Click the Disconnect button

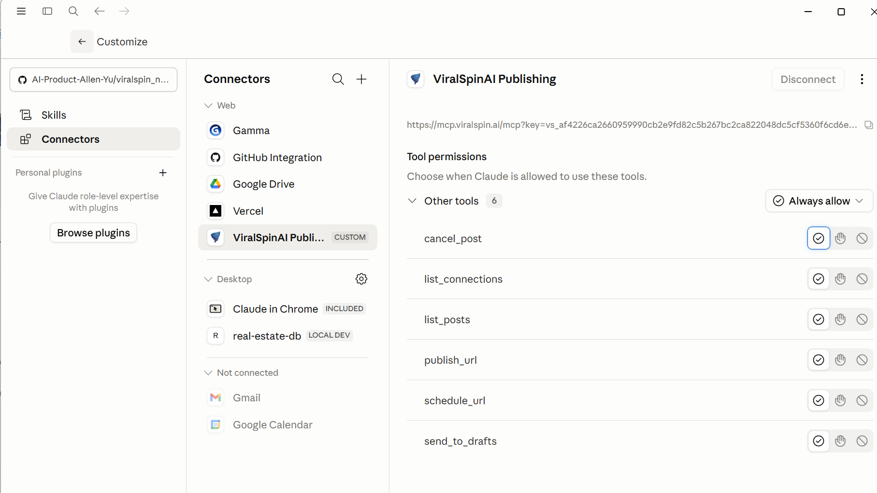(808, 79)
